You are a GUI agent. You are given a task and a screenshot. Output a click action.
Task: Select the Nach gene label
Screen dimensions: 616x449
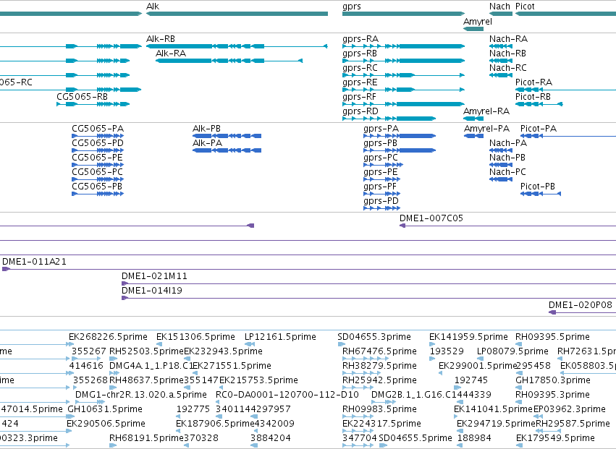point(499,7)
